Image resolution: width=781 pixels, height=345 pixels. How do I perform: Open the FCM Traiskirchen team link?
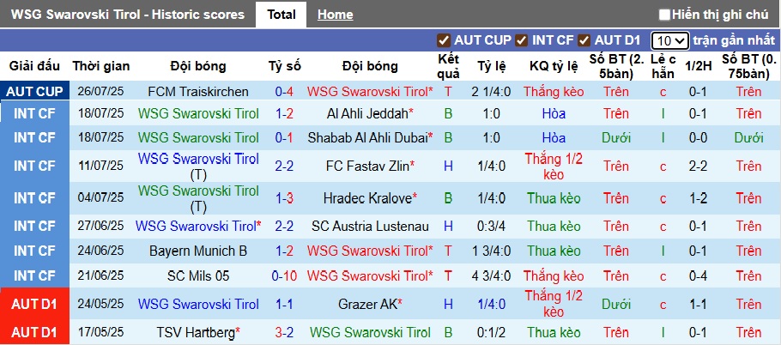pyautogui.click(x=198, y=91)
